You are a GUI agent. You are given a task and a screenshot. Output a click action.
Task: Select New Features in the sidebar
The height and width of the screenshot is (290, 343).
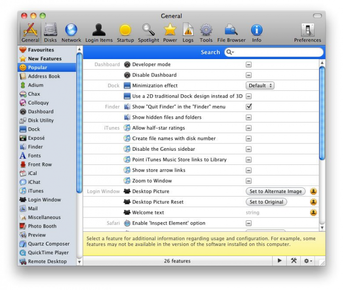[47, 59]
